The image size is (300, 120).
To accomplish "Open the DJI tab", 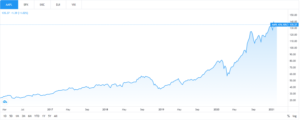I will tap(58, 4).
